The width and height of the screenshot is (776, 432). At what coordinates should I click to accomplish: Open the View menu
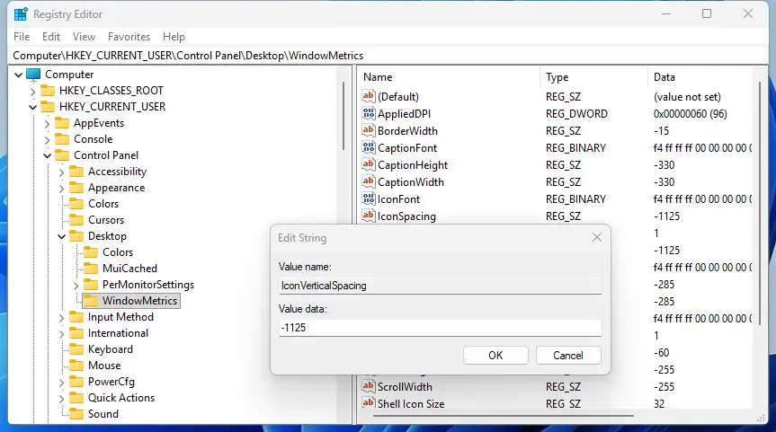coord(84,37)
